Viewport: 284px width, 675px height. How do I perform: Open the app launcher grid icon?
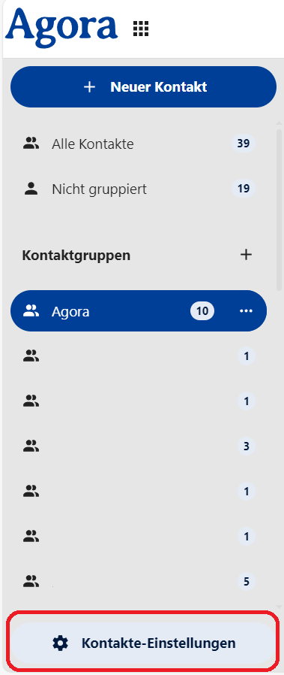point(141,29)
